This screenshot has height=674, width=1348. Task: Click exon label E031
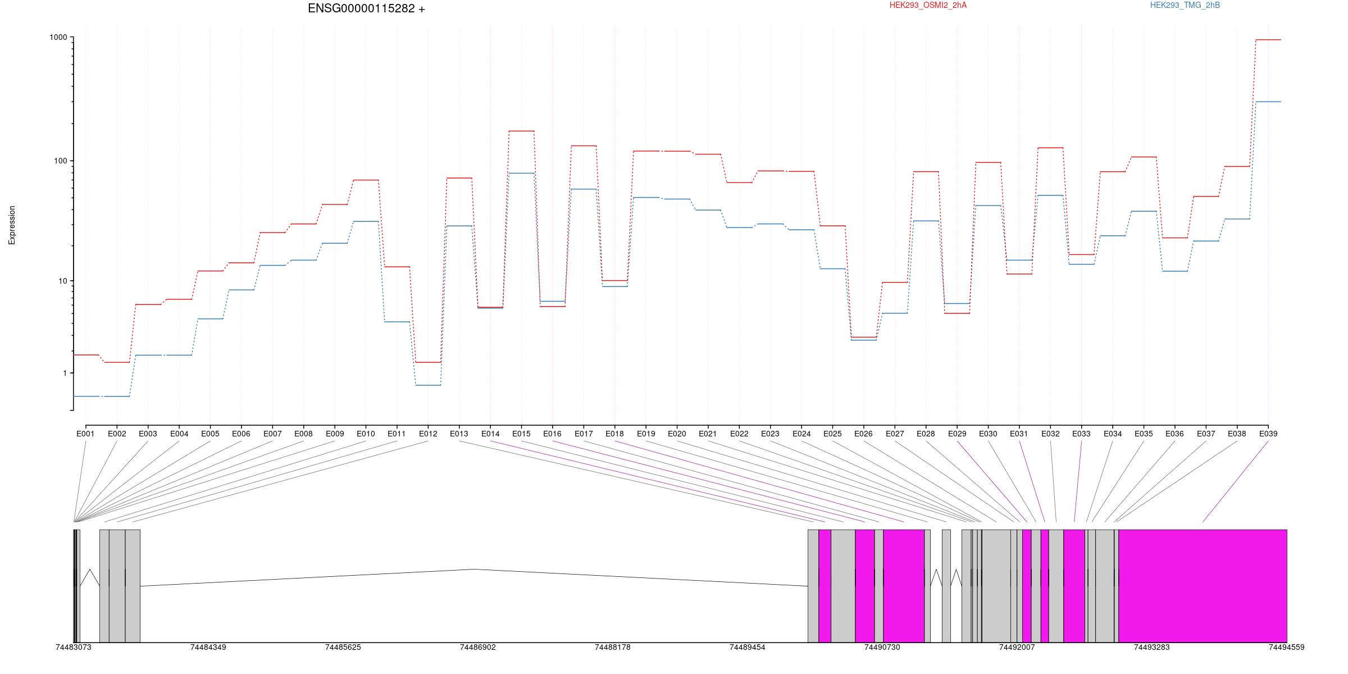coord(1019,434)
